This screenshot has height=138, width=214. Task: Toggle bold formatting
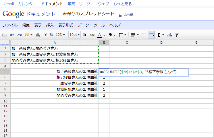[x=84, y=35]
